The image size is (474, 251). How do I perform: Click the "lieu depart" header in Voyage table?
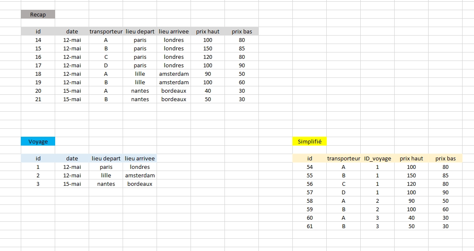click(105, 158)
